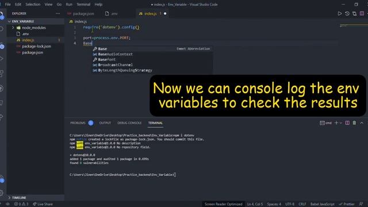Choose the Basefont suggestion

[152, 60]
